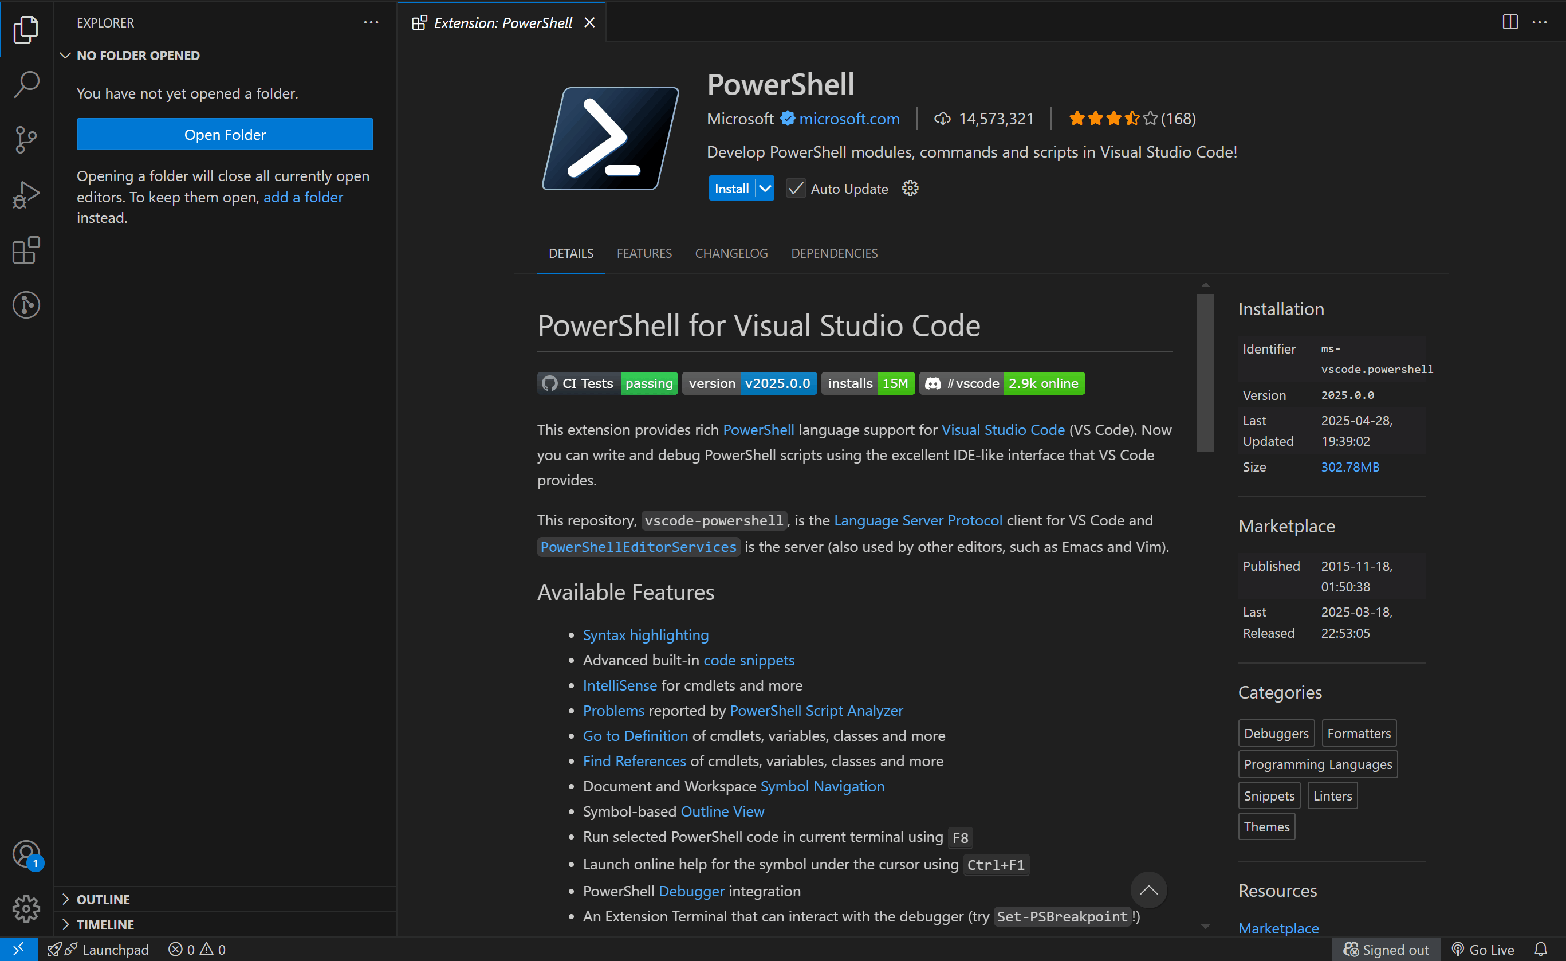Install the PowerShell extension

(x=731, y=189)
